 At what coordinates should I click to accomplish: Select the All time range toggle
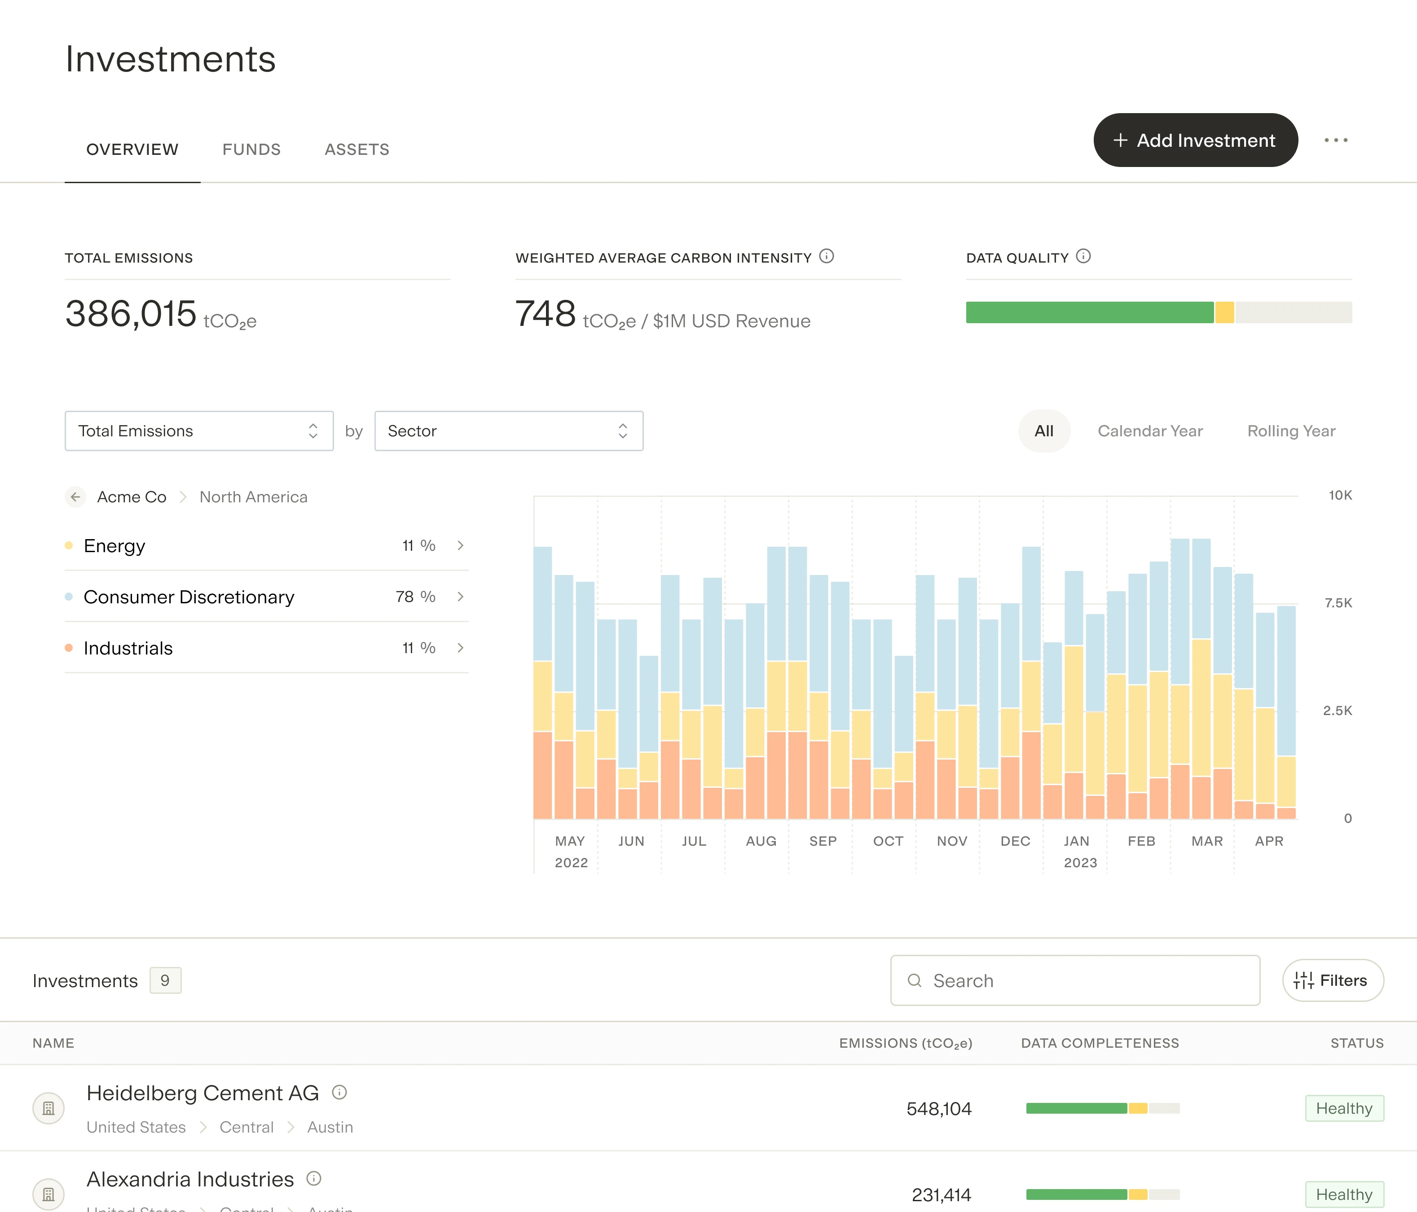click(1043, 430)
